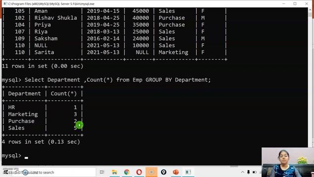Click the '11 rows in set' message
Image resolution: width=314 pixels, height=177 pixels.
[43, 66]
